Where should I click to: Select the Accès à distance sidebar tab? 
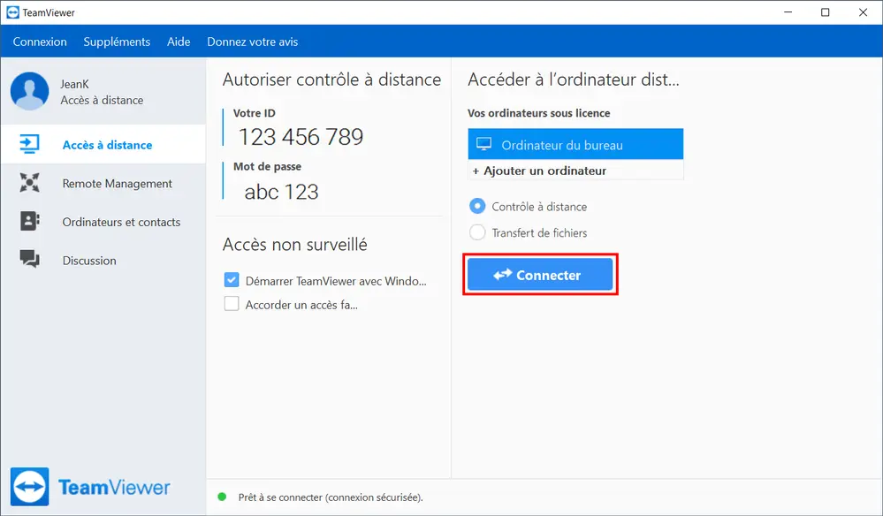click(103, 145)
